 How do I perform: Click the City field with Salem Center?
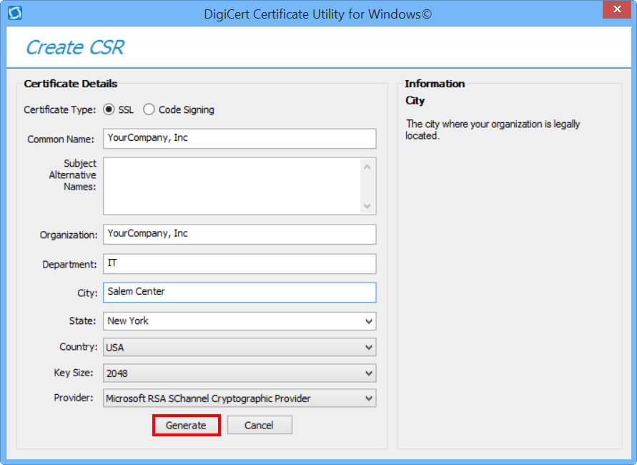240,292
